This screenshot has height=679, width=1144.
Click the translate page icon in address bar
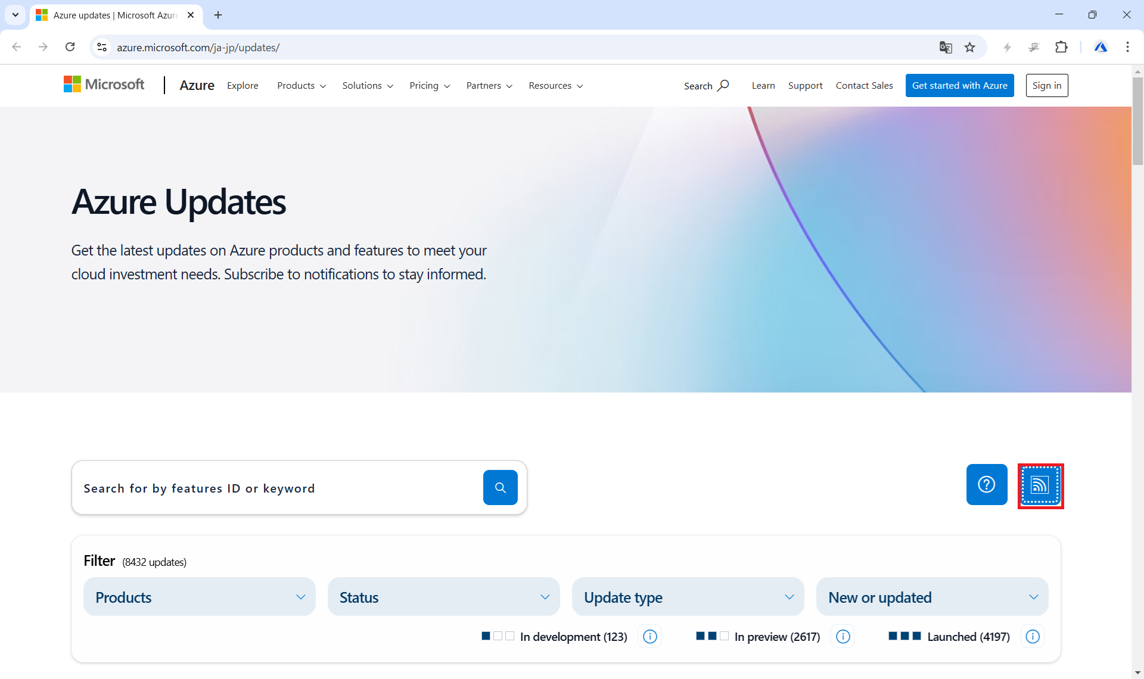tap(946, 47)
